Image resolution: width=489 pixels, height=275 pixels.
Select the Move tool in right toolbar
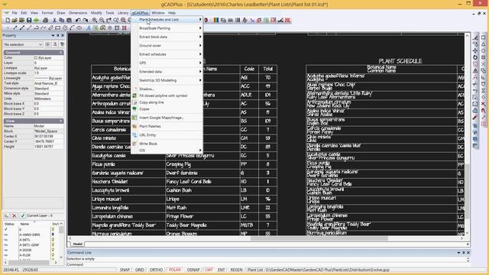coord(475,50)
